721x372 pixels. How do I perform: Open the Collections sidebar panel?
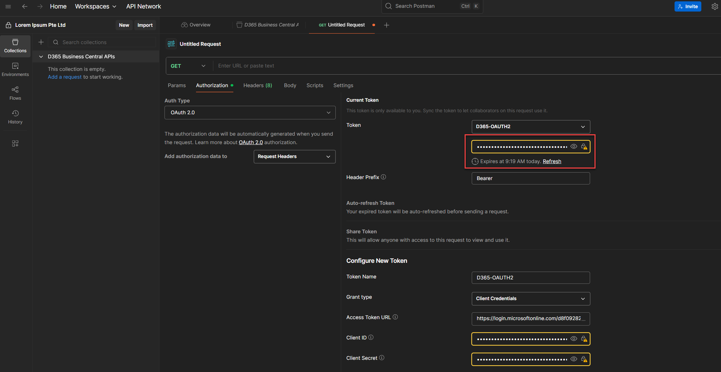click(x=15, y=46)
